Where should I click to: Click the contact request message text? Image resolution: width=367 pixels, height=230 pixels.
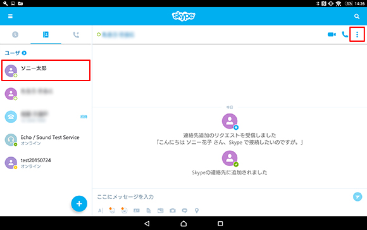(x=230, y=139)
